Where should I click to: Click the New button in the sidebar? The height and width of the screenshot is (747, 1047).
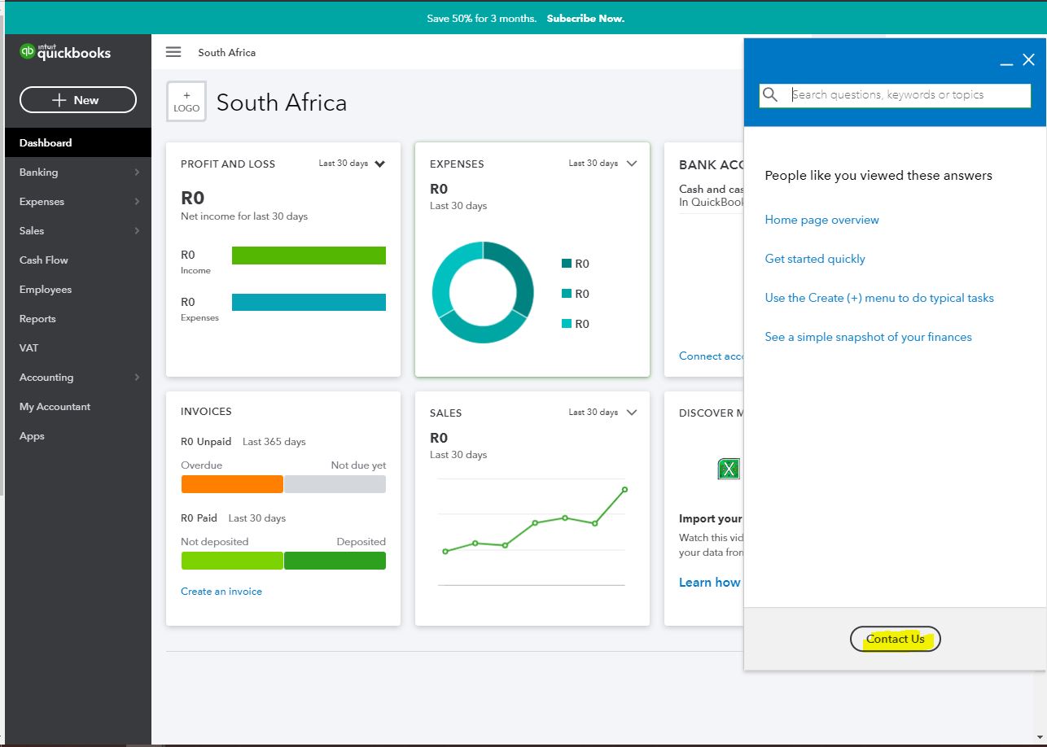tap(78, 100)
